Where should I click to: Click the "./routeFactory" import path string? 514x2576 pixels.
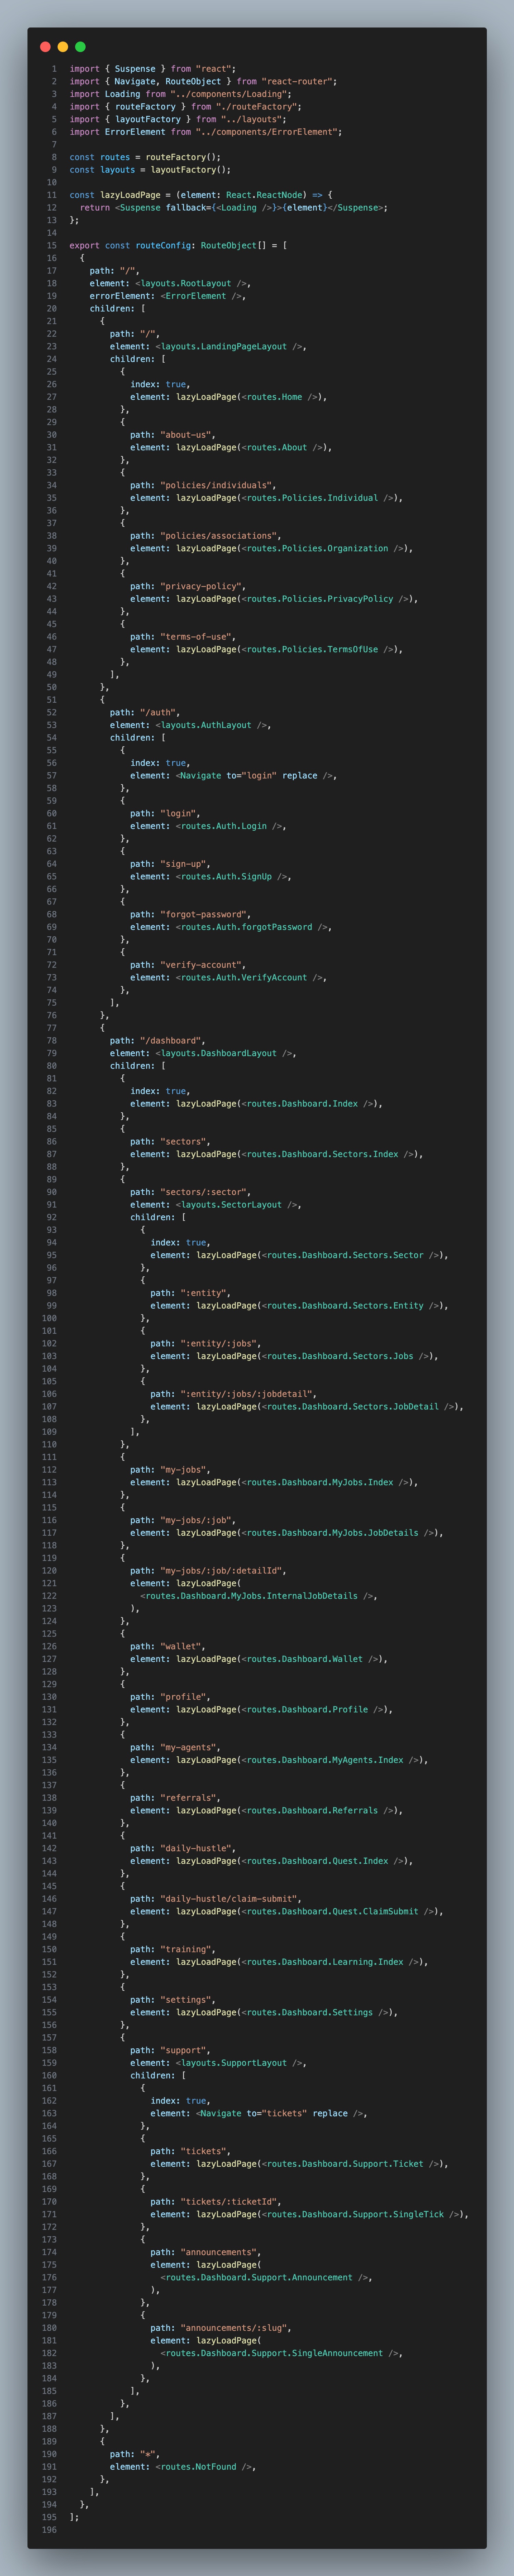click(x=257, y=107)
